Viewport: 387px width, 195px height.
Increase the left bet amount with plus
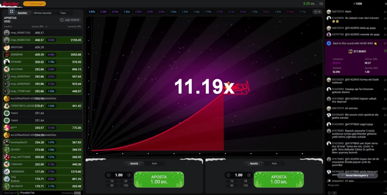pyautogui.click(x=129, y=175)
